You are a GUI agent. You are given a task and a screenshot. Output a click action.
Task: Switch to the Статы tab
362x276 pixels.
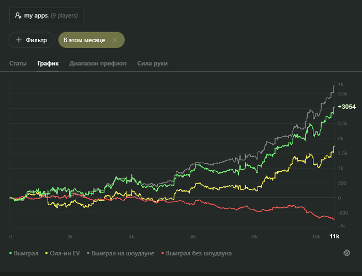pyautogui.click(x=18, y=63)
